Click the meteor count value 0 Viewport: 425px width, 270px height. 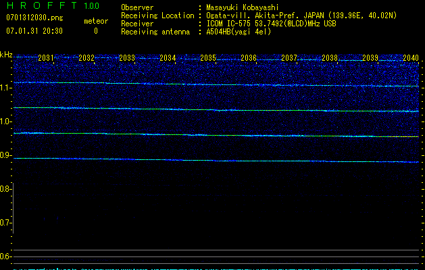click(95, 31)
